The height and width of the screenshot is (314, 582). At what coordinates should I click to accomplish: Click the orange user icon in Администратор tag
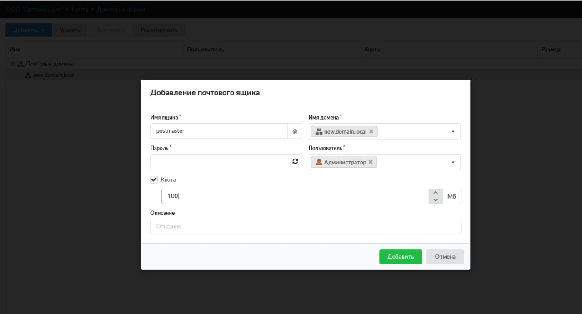coord(319,162)
